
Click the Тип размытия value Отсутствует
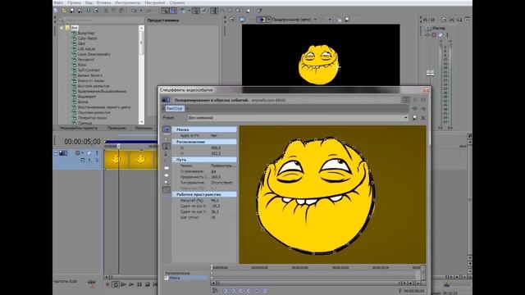pos(221,183)
